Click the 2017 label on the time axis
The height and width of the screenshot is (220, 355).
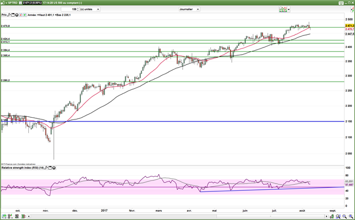tap(104, 211)
